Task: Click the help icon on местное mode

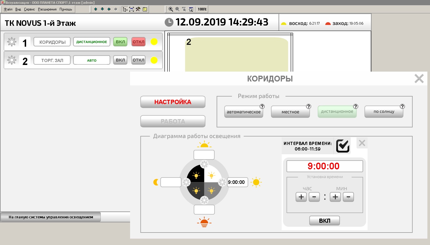Action: coord(309,106)
